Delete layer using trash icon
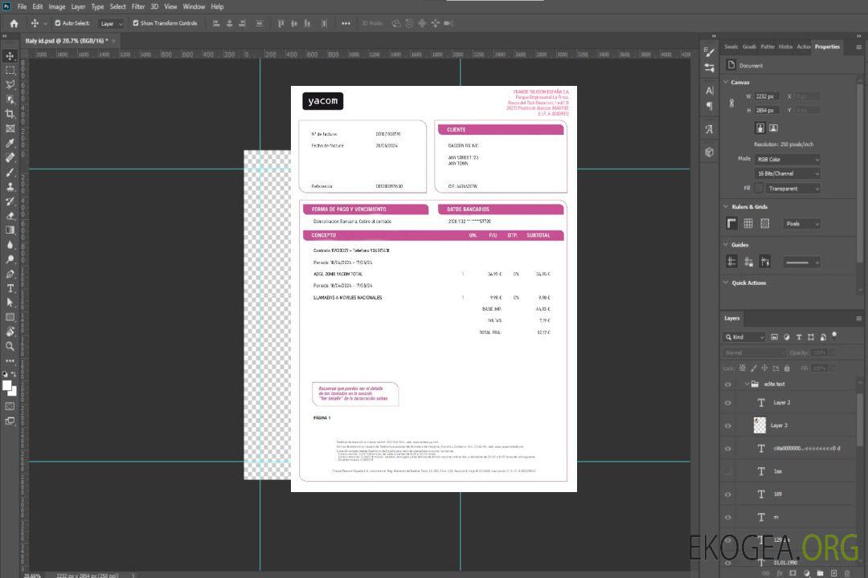Image resolution: width=868 pixels, height=578 pixels. [x=847, y=573]
